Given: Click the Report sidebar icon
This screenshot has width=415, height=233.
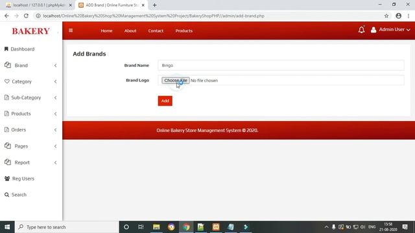Looking at the screenshot, I should click(8, 162).
